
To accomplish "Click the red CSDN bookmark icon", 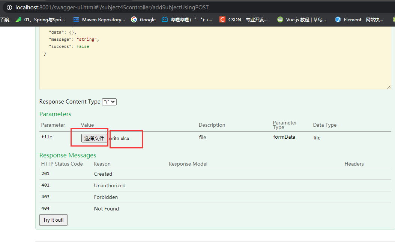I will 222,19.
